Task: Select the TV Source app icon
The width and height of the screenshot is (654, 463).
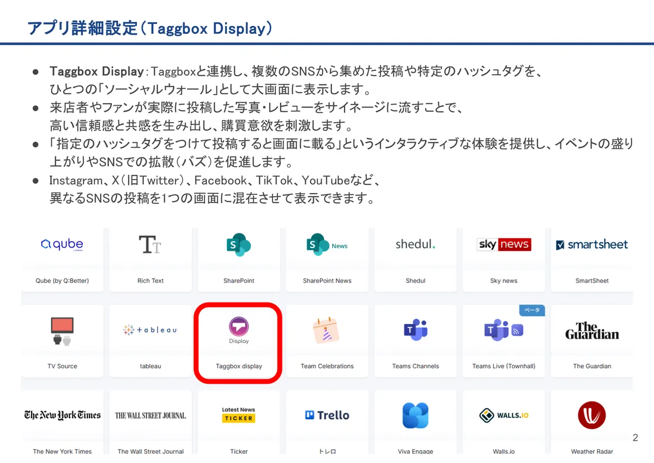Action: click(62, 331)
